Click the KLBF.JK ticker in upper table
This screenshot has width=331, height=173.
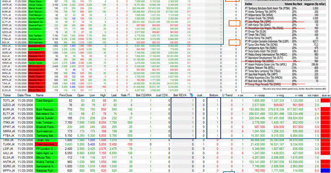click(x=6, y=59)
